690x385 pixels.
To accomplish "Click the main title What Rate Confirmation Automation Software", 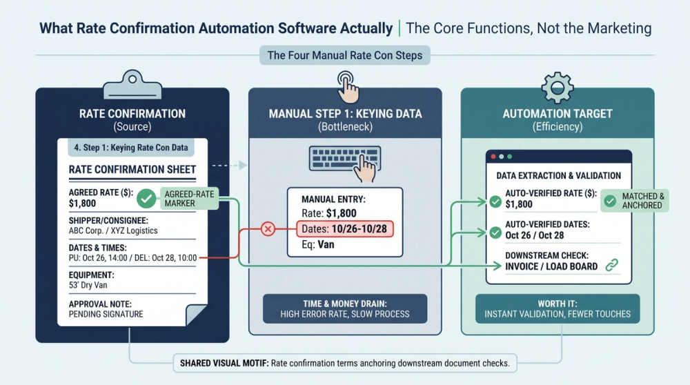I will coord(216,28).
